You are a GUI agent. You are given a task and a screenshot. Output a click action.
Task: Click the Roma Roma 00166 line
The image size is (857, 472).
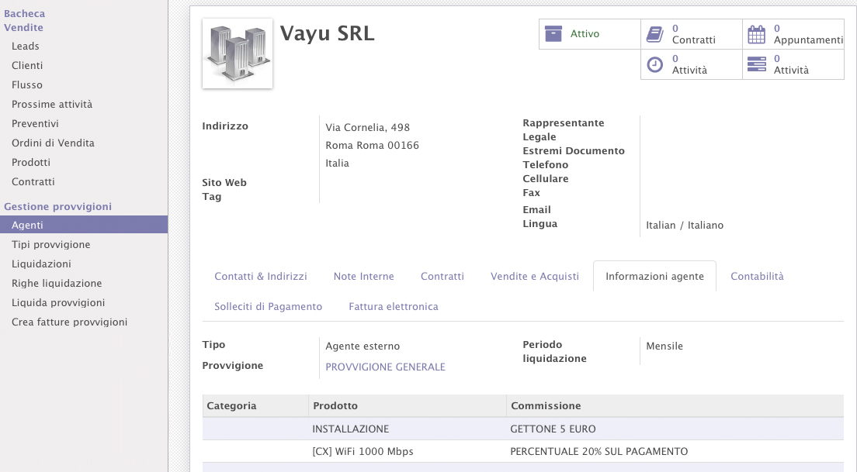(372, 145)
